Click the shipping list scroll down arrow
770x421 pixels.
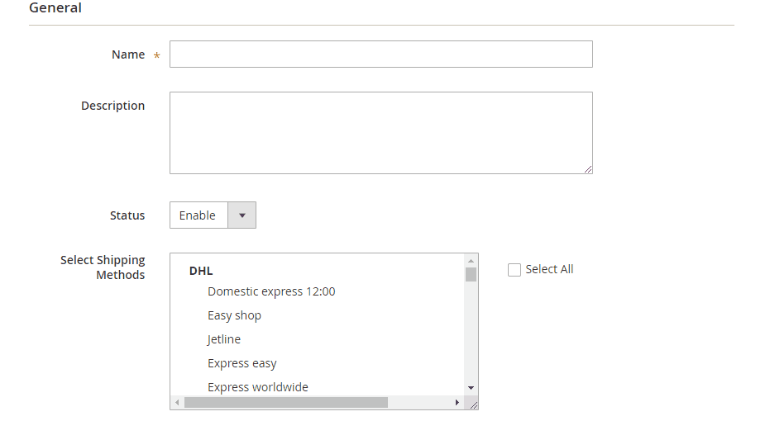tap(471, 387)
